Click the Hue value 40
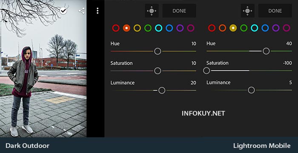This screenshot has height=153, width=298. (289, 43)
